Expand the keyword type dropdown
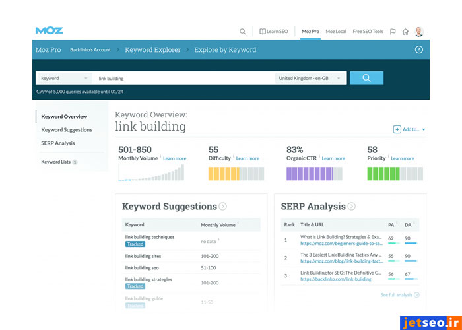462x330 pixels. [x=63, y=78]
